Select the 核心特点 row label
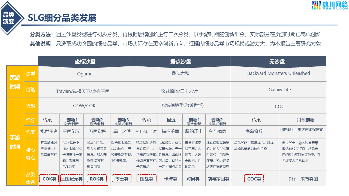The width and height of the screenshot is (349, 196). pos(31,154)
